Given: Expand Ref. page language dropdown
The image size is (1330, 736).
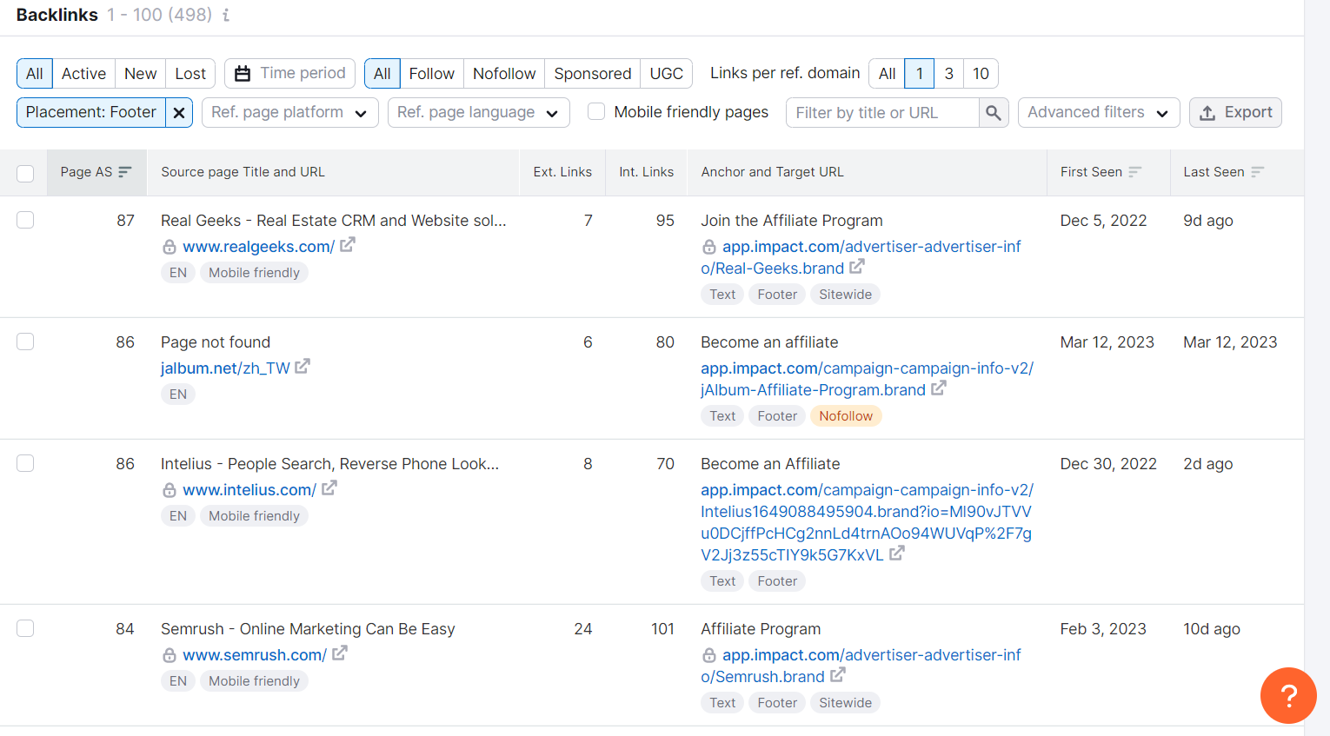Looking at the screenshot, I should 478,112.
